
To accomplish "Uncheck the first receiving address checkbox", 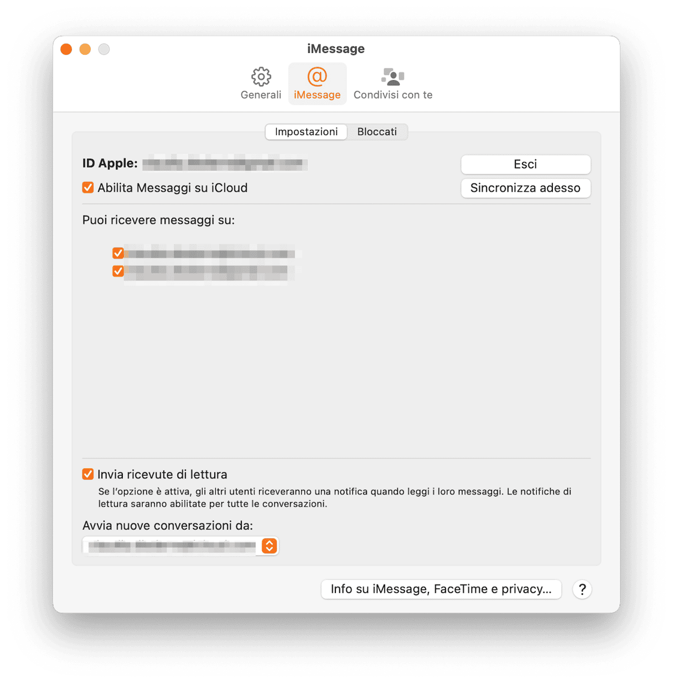I will [118, 253].
